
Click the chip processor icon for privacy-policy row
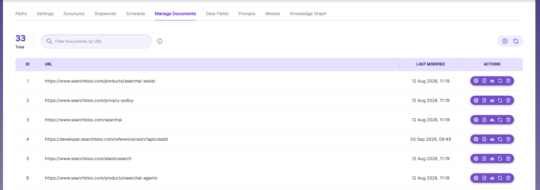pyautogui.click(x=476, y=100)
